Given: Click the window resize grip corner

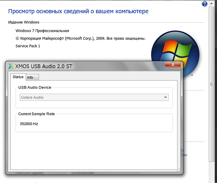Looking at the screenshot, I should click(x=178, y=170).
